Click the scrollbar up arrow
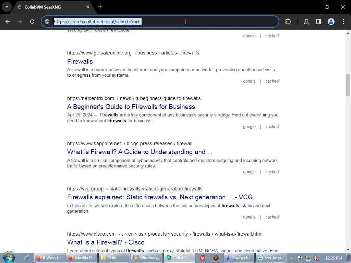Image resolution: width=351 pixels, height=263 pixels. [348, 33]
